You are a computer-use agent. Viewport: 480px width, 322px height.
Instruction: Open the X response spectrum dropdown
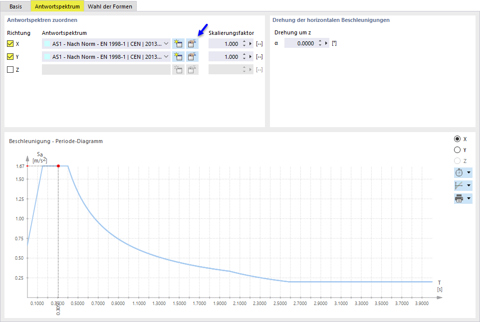tap(166, 44)
